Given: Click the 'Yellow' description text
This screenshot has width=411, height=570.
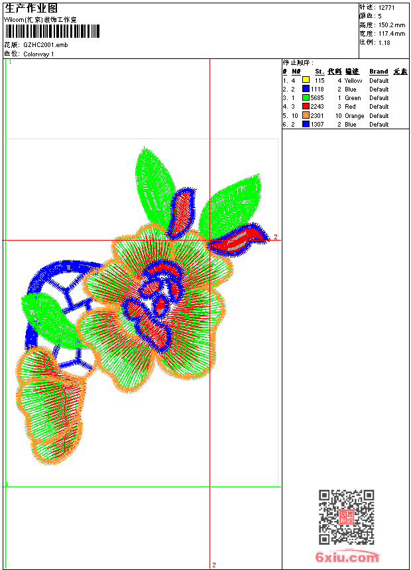Looking at the screenshot, I should click(x=353, y=81).
